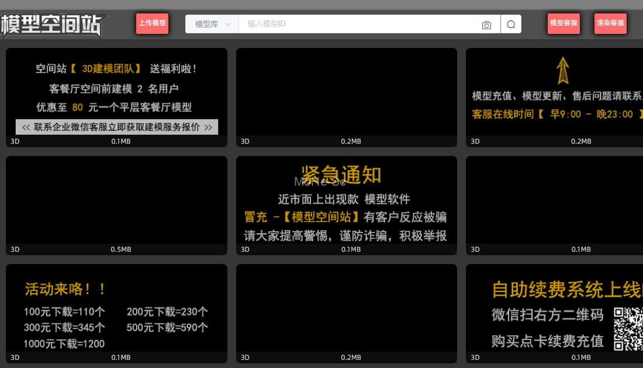Viewport: 643px width, 368px height.
Task: Click the 模型空间站 site logo
Action: pyautogui.click(x=53, y=25)
